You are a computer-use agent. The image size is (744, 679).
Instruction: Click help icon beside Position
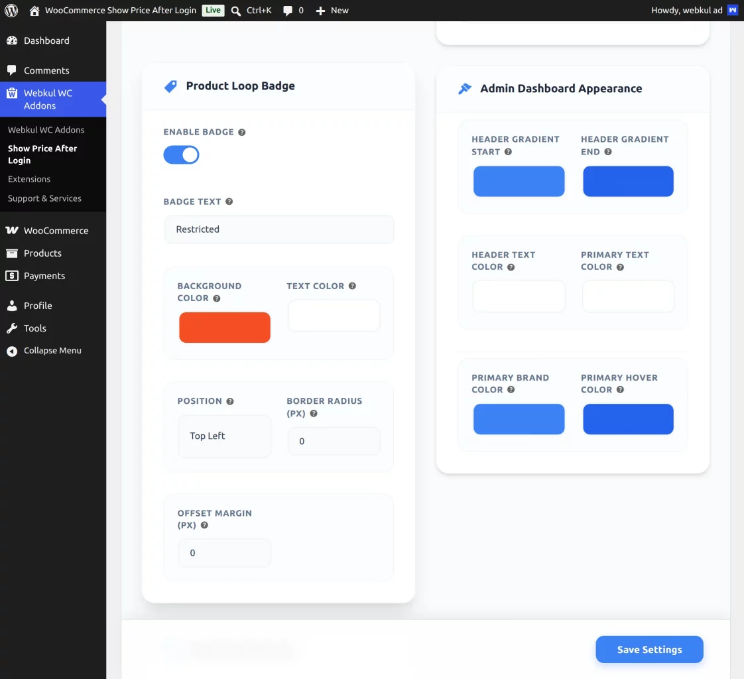[230, 401]
